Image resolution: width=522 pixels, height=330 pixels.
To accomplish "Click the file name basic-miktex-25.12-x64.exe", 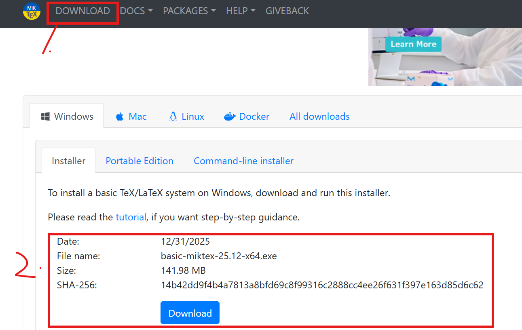I will (x=219, y=256).
